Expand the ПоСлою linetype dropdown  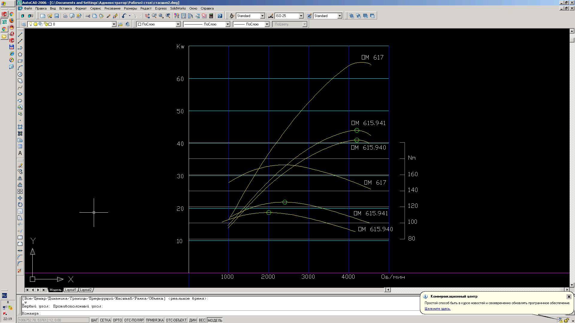(228, 24)
